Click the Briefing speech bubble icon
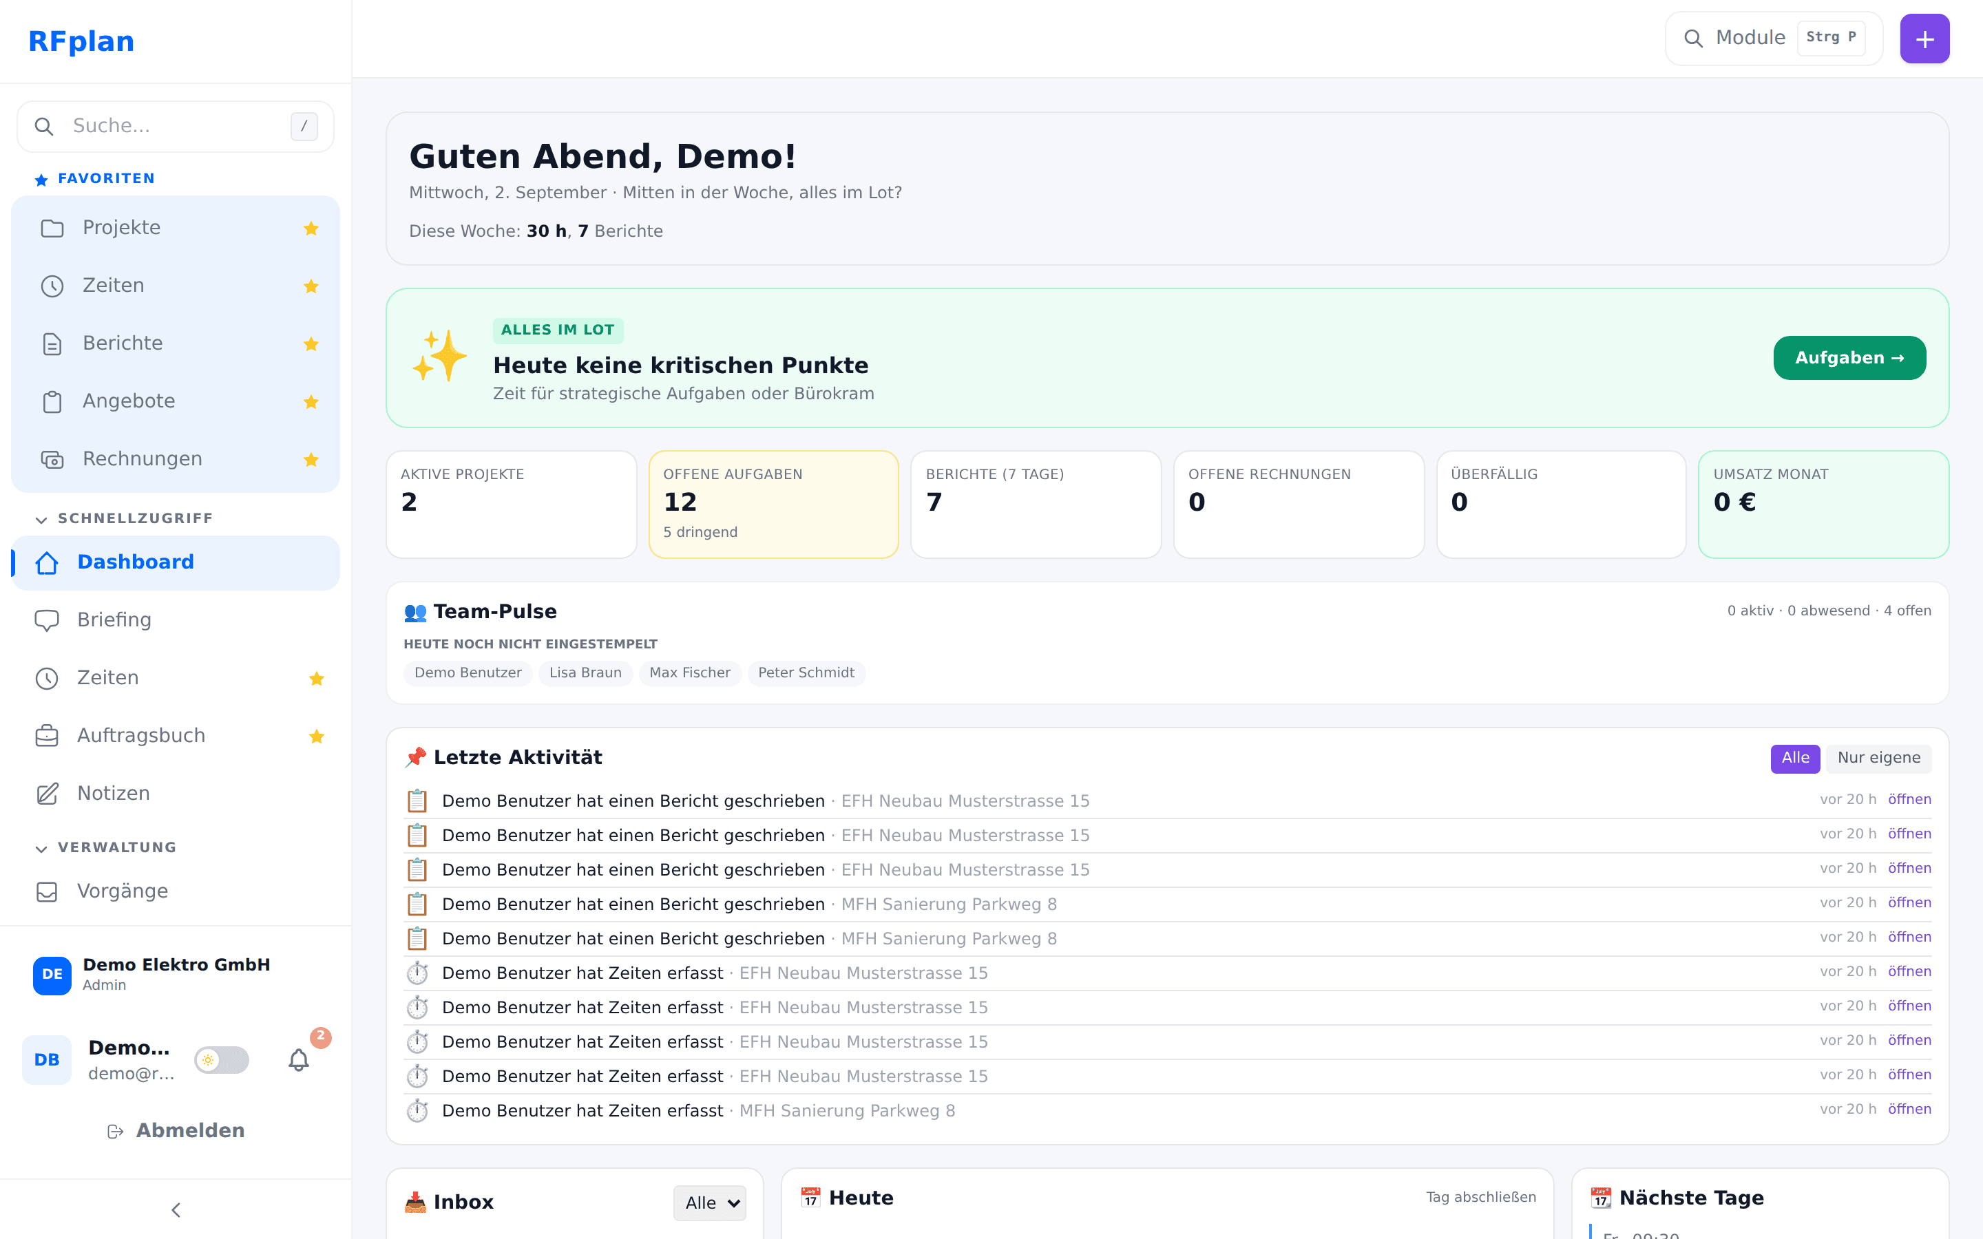 click(47, 620)
